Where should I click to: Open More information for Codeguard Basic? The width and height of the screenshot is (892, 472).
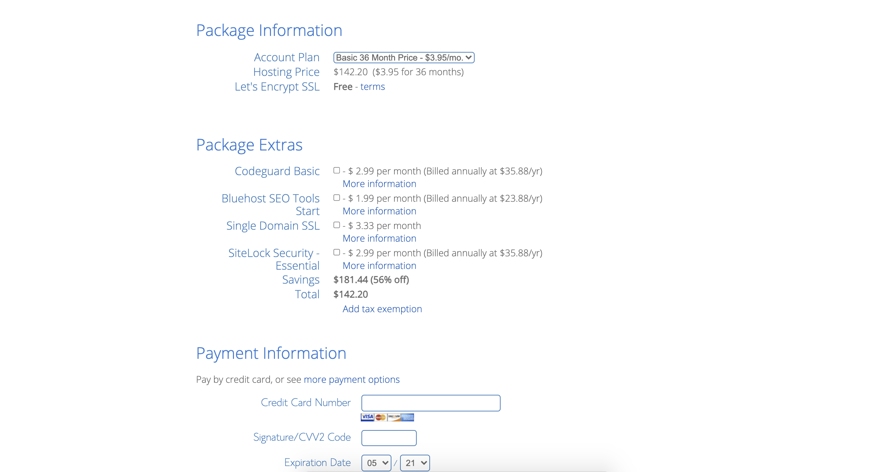(379, 184)
